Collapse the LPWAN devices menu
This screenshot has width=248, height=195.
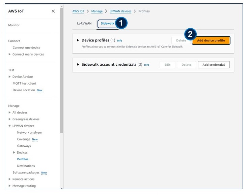pyautogui.click(x=9, y=126)
